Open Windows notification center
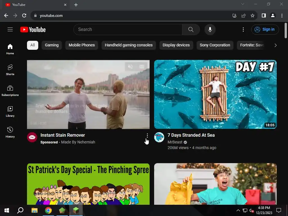This screenshot has width=288, height=216. 279,210
